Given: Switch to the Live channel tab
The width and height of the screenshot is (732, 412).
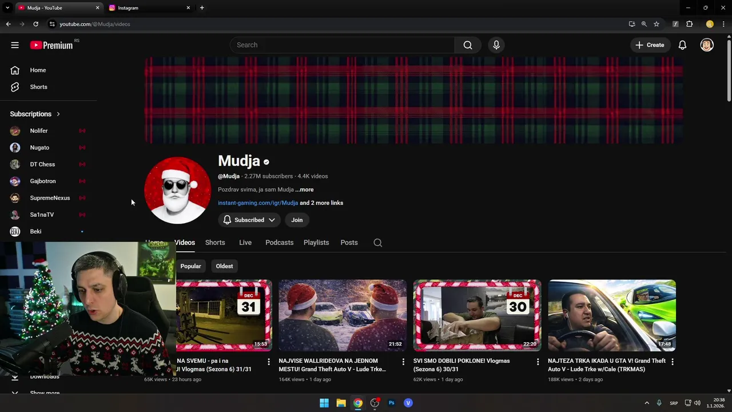Looking at the screenshot, I should click(x=245, y=243).
